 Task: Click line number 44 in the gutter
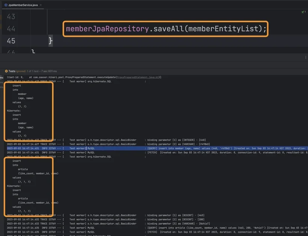[x=11, y=29]
